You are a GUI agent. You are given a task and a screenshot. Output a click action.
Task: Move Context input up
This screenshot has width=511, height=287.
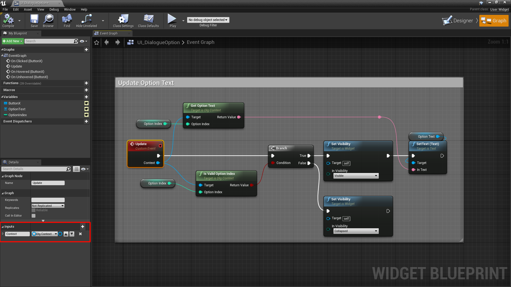[x=66, y=234]
